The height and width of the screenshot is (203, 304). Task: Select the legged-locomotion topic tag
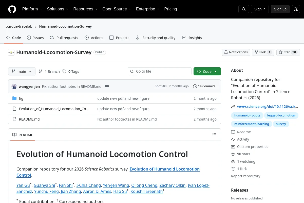(x=281, y=115)
